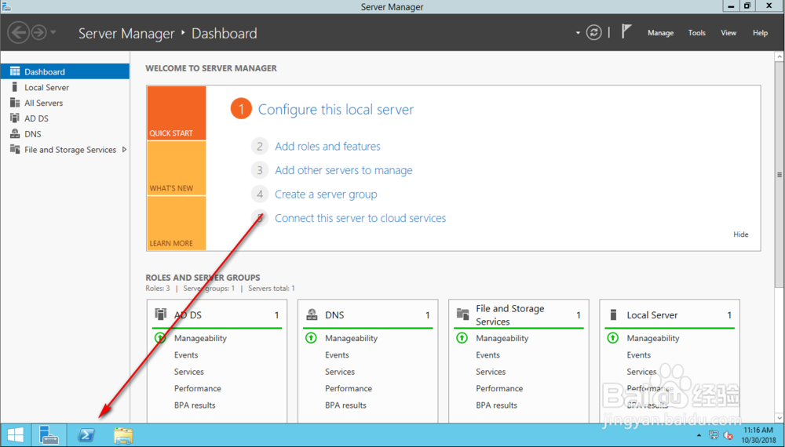Refresh the Server Manager dashboard
The width and height of the screenshot is (785, 447).
pos(593,33)
